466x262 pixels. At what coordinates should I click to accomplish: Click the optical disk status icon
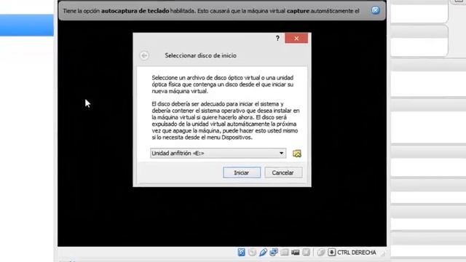point(253,253)
